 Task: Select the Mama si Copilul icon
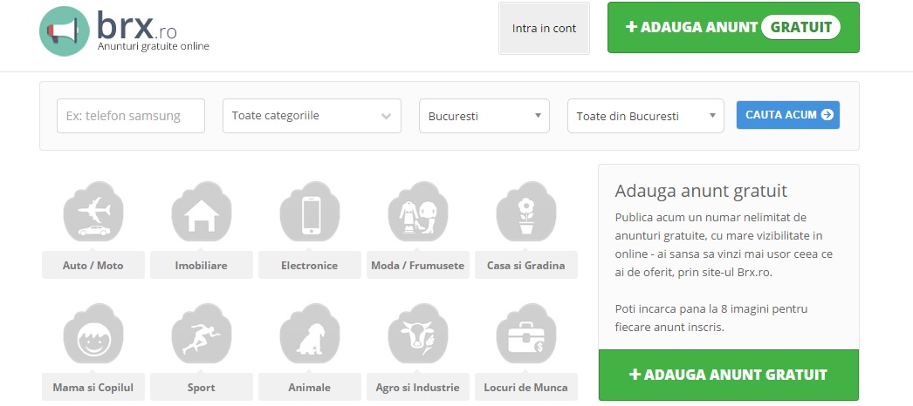(x=93, y=336)
